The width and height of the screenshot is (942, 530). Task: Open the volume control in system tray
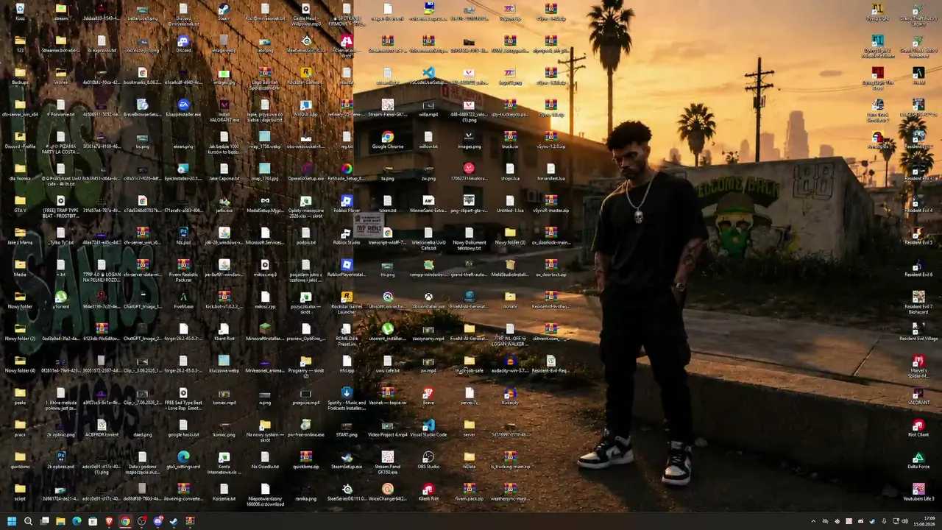tap(905, 521)
